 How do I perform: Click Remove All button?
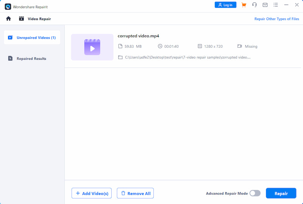tap(135, 193)
